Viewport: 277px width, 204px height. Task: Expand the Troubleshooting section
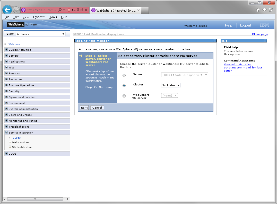(x=6, y=126)
